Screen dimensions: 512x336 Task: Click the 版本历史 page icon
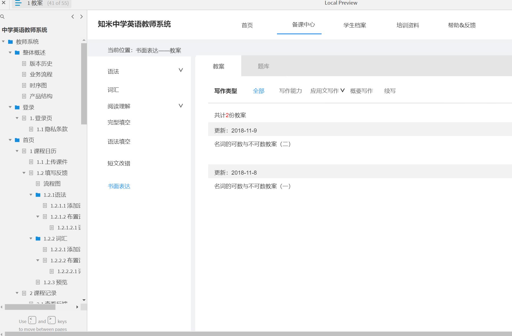[24, 63]
